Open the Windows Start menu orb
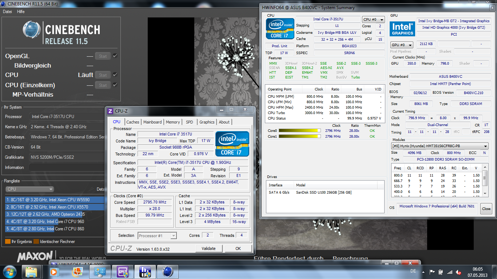The image size is (497, 279). tap(9, 271)
